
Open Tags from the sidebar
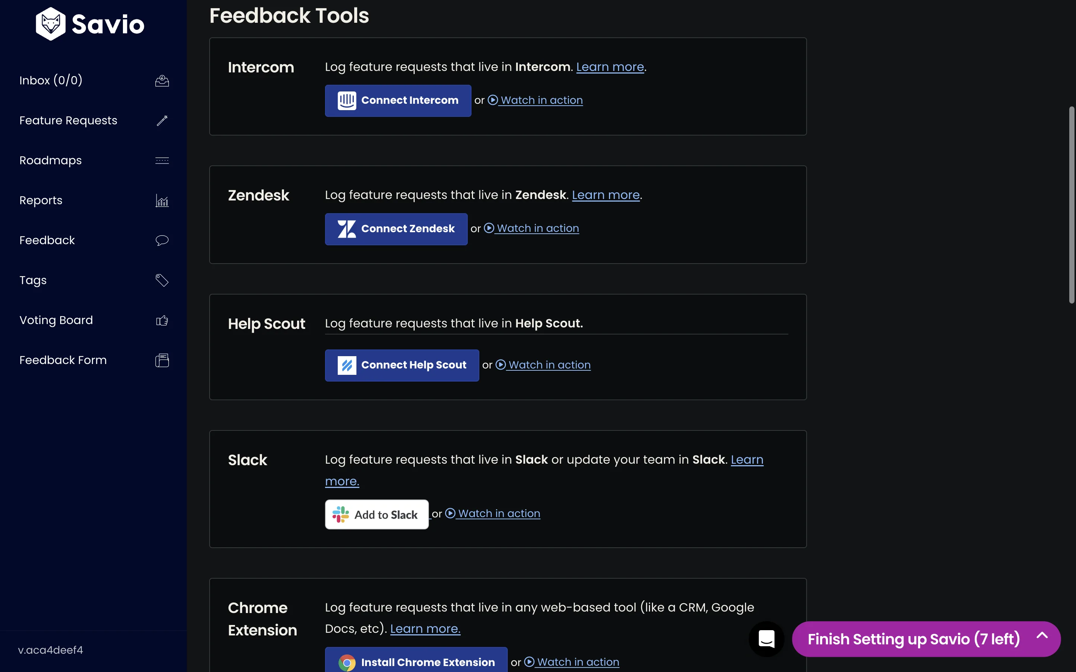(x=33, y=280)
